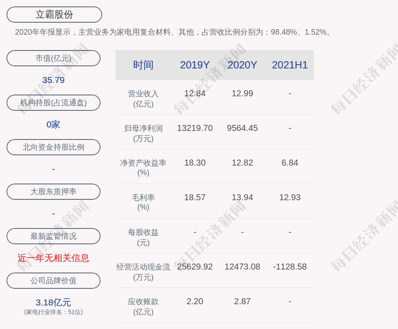Screen dimensions: 398x329
Task: Click gross margin value 18.57
Action: (195, 197)
